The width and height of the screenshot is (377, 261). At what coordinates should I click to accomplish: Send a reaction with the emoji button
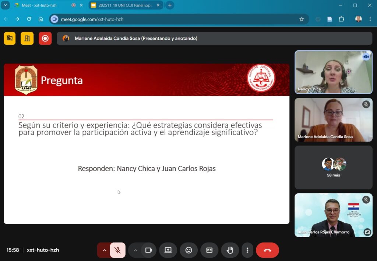tap(188, 250)
